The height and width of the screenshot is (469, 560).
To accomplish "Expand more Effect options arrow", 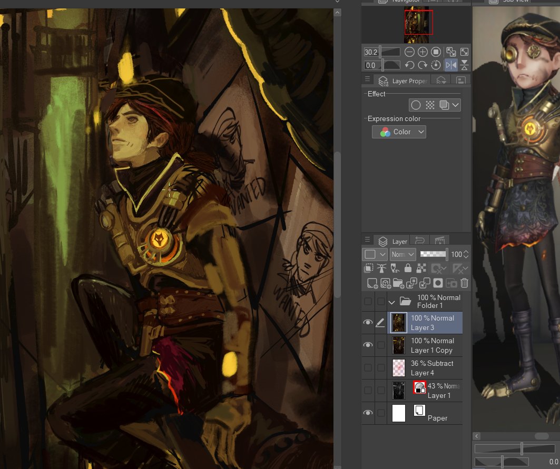I will [455, 105].
